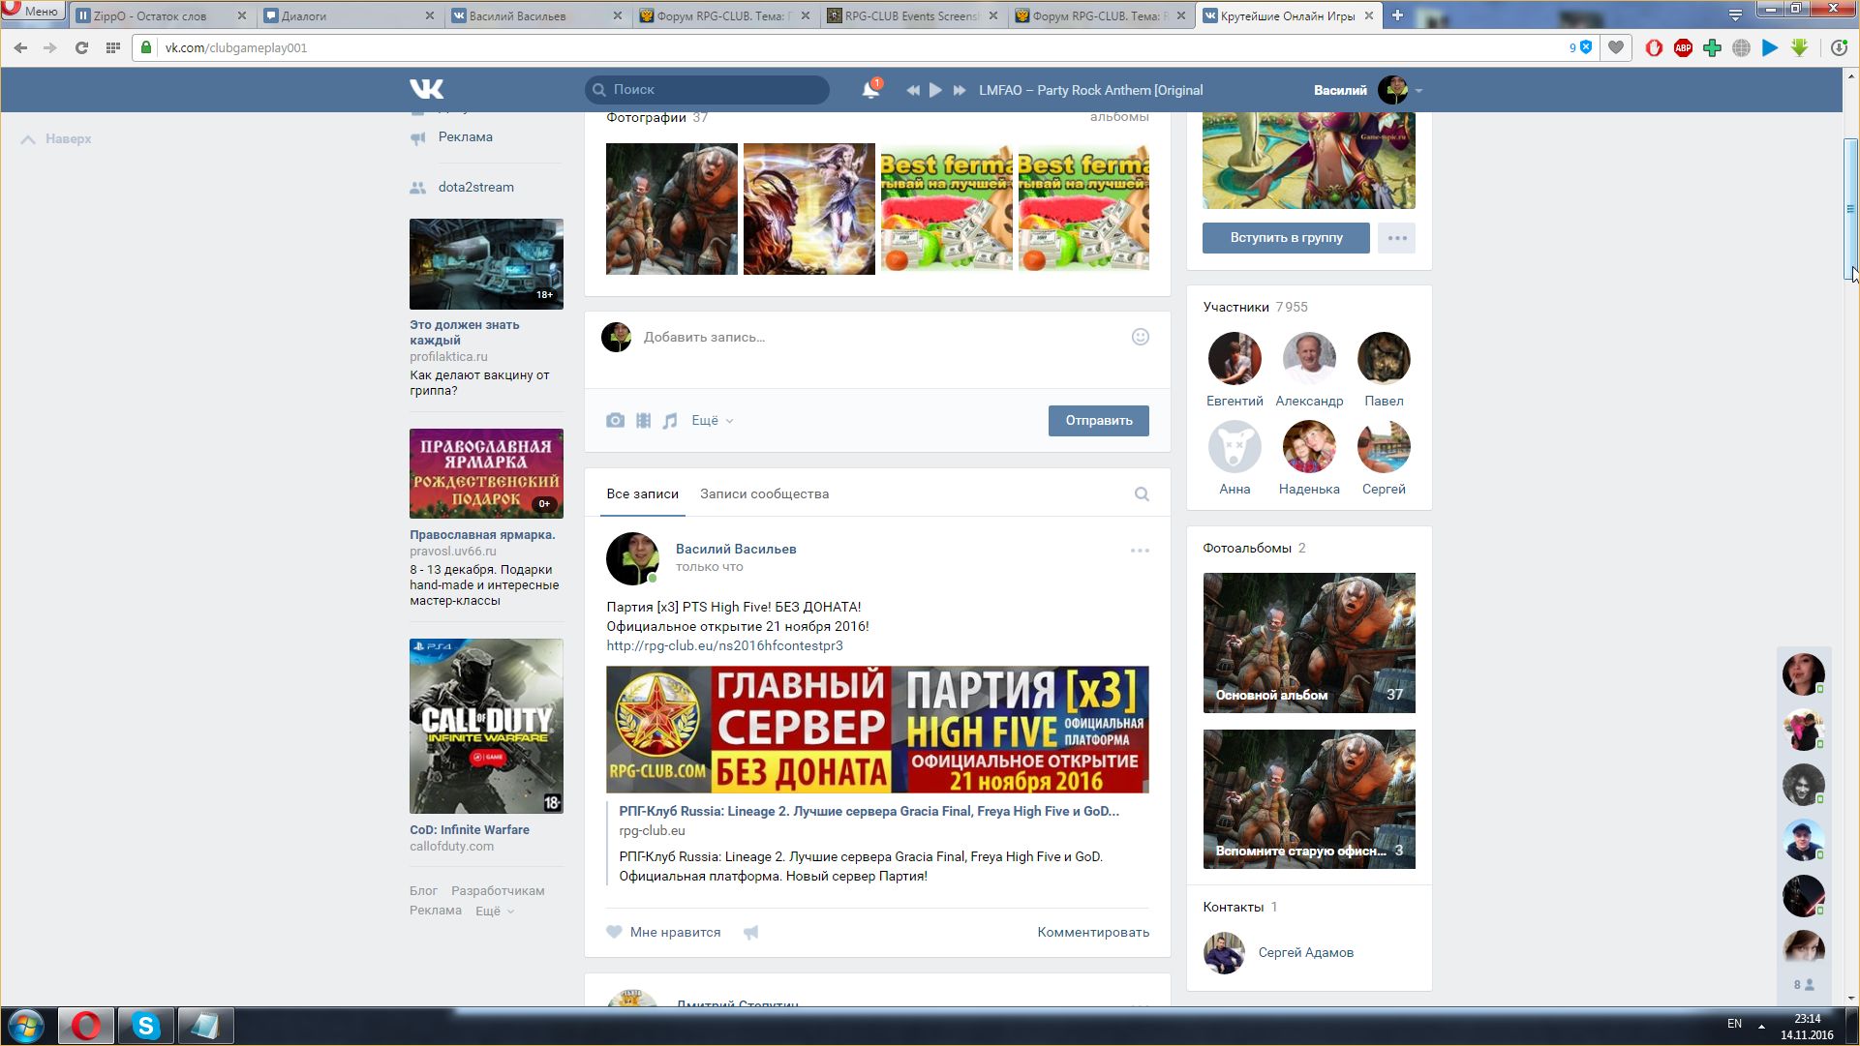Attach a video via the film icon

pos(643,420)
